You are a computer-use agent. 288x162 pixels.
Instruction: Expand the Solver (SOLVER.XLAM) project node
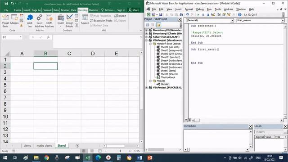(x=146, y=37)
